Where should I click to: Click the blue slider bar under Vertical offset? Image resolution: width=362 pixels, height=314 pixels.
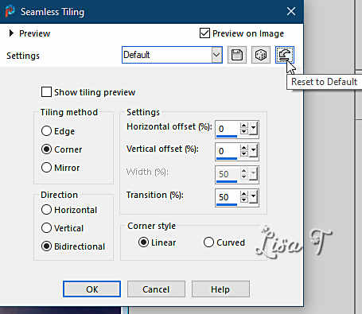[227, 159]
